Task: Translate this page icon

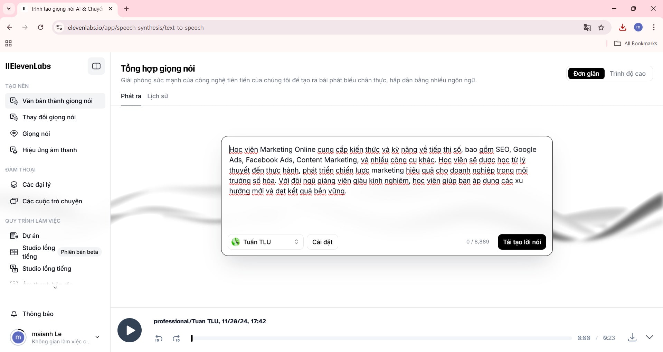Action: [x=587, y=27]
